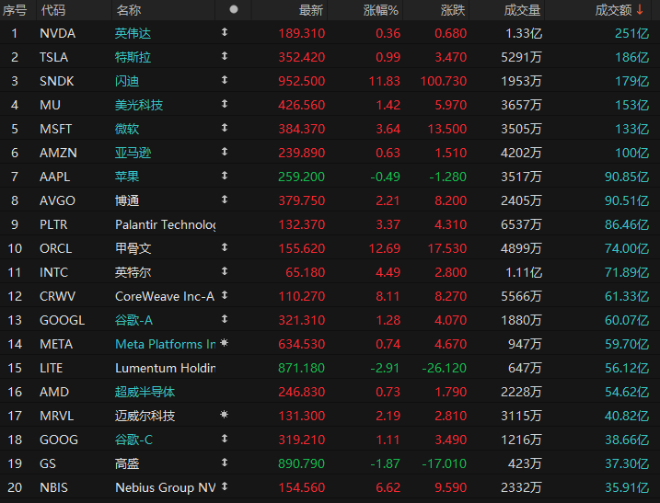660x503 pixels.
Task: Click the up-down marker icon in MSFT row
Action: [x=225, y=128]
